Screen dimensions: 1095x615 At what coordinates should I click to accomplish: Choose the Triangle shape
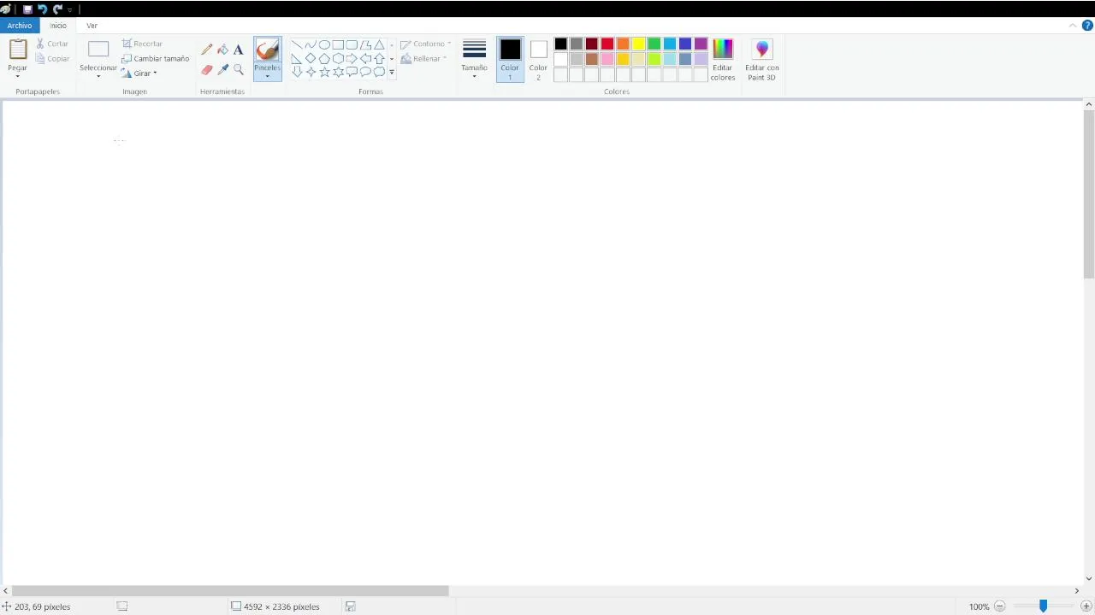coord(379,44)
